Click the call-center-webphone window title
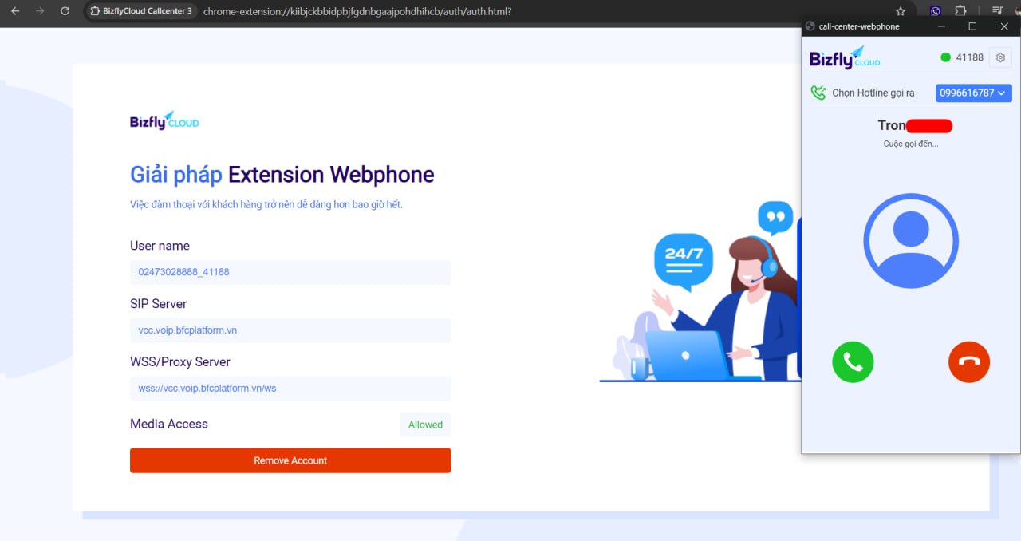Screen dimensions: 1021x541 [859, 26]
